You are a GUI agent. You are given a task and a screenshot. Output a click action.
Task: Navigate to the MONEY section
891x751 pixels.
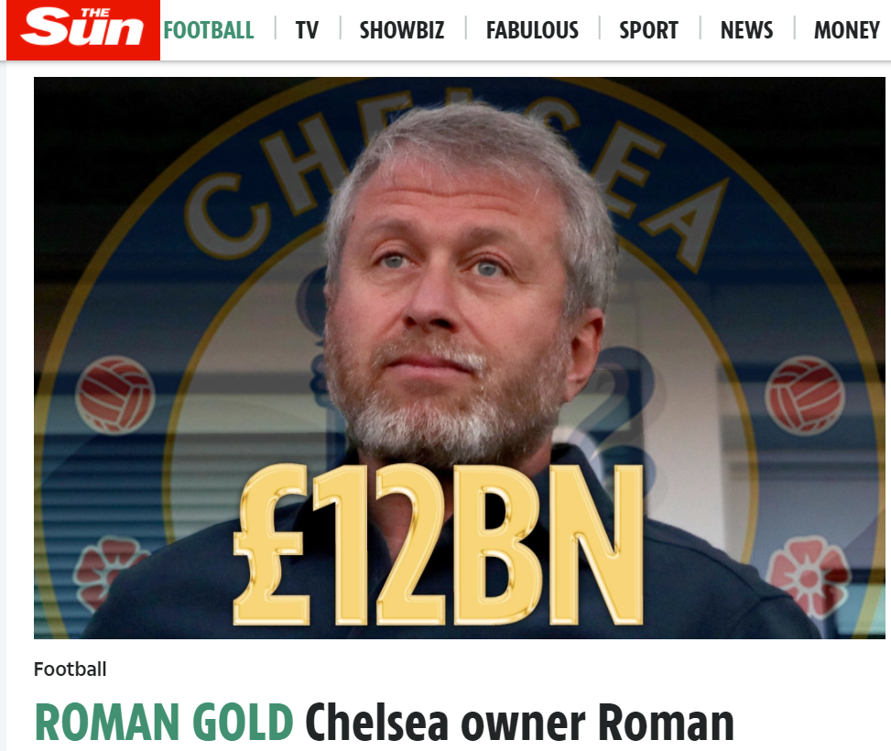[x=847, y=30]
